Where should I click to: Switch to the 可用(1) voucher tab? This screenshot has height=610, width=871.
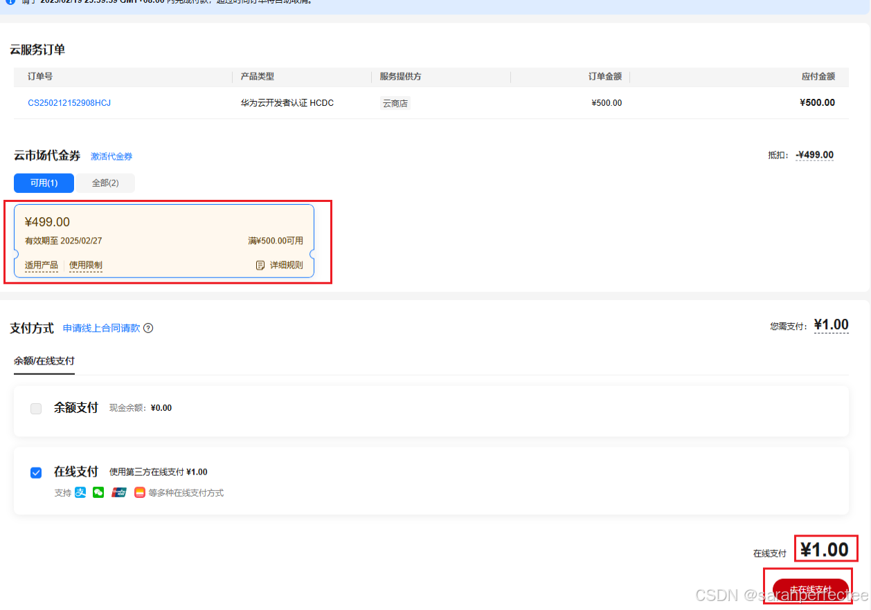pyautogui.click(x=44, y=183)
